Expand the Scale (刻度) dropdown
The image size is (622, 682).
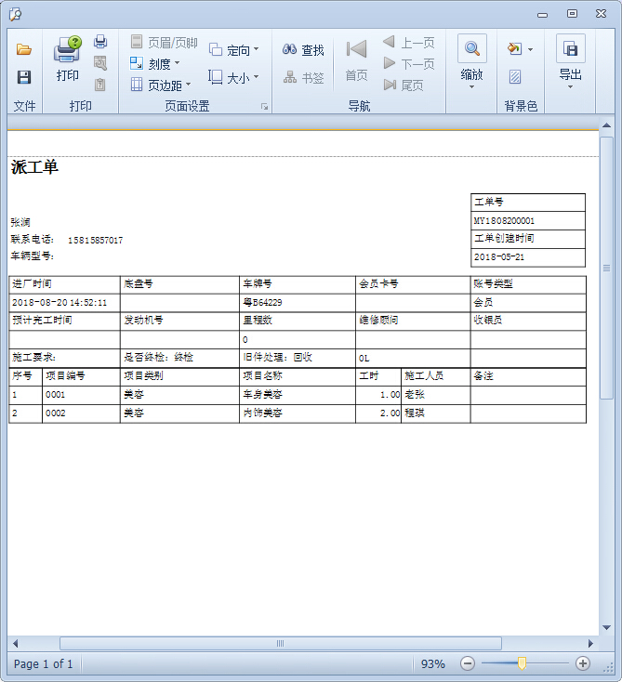point(154,64)
